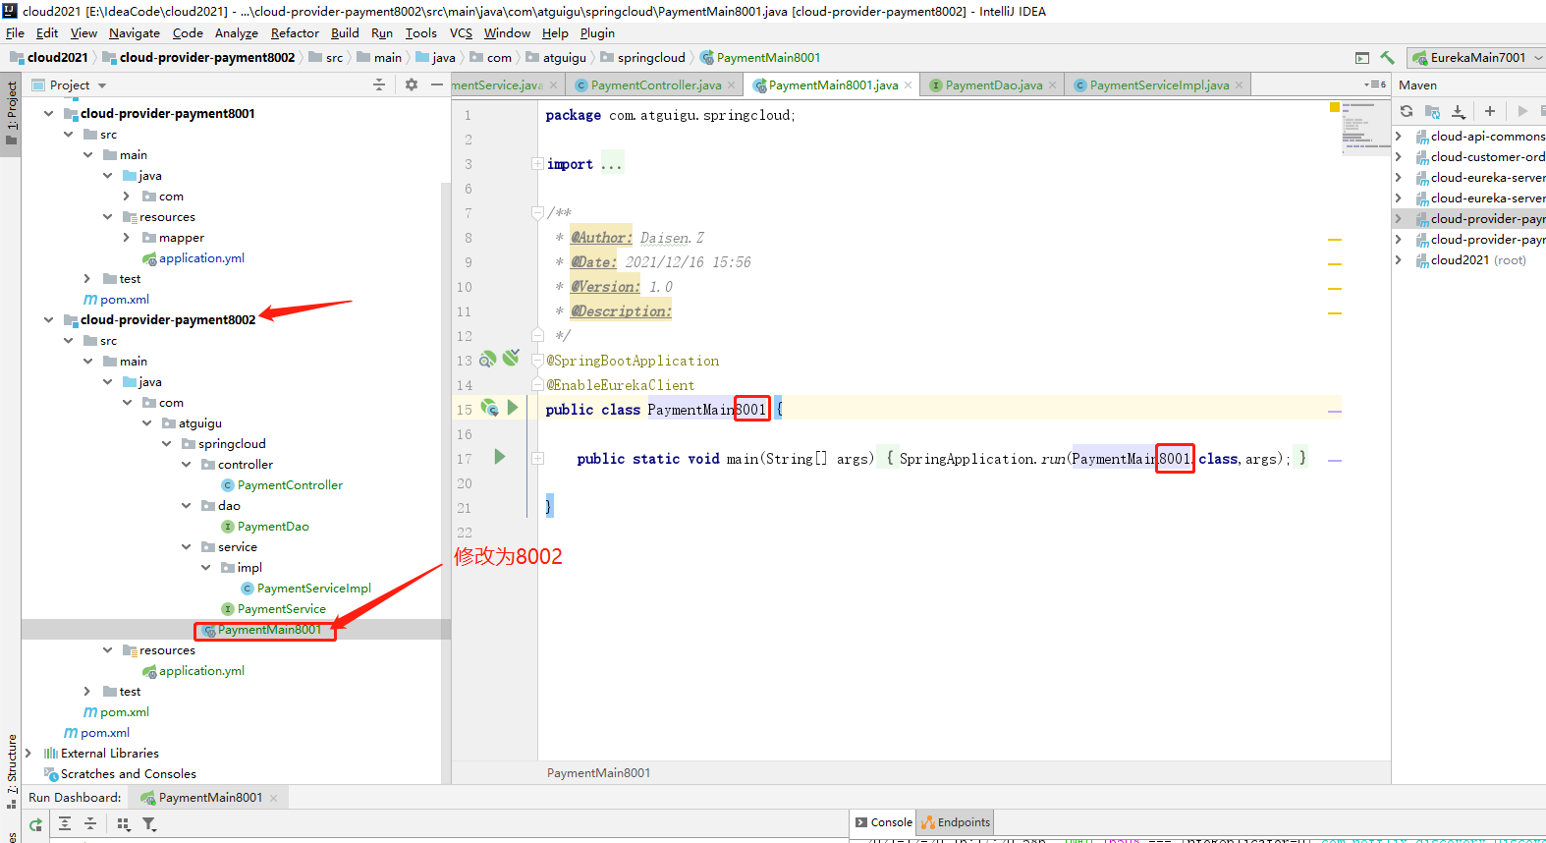Viewport: 1546px width, 843px height.
Task: Unfold the collapsed import block on line 3
Action: (537, 164)
